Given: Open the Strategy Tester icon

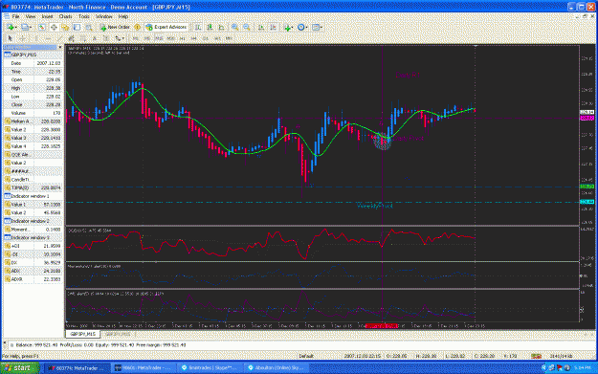Looking at the screenshot, I should tap(89, 27).
